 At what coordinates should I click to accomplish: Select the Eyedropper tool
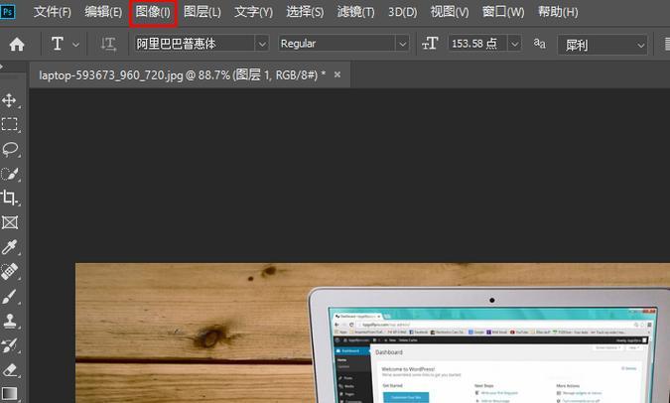tap(9, 247)
